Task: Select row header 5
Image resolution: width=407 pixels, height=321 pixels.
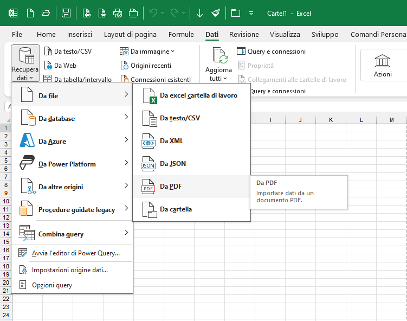Action: click(x=6, y=160)
